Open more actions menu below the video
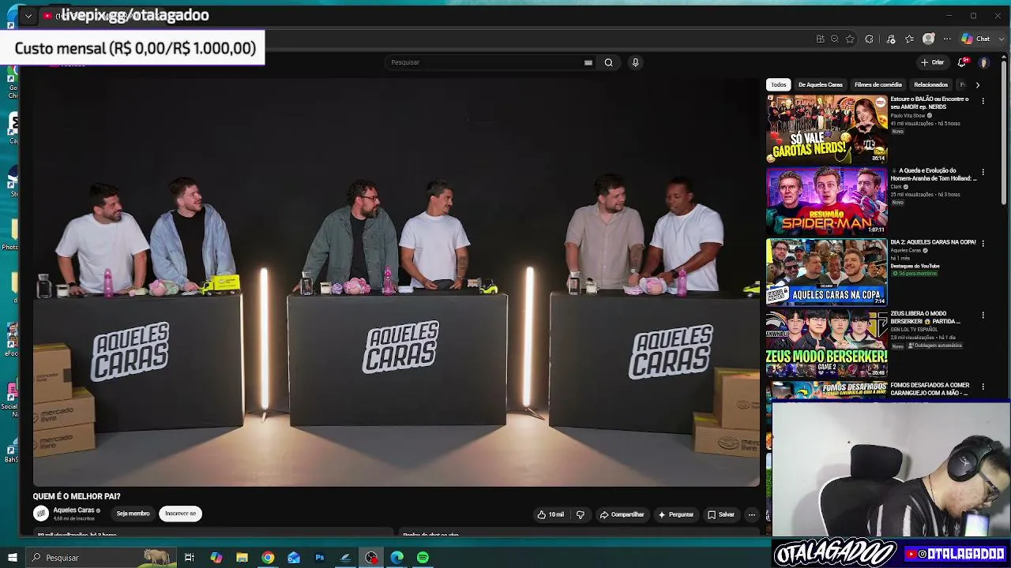This screenshot has height=568, width=1011. (752, 514)
